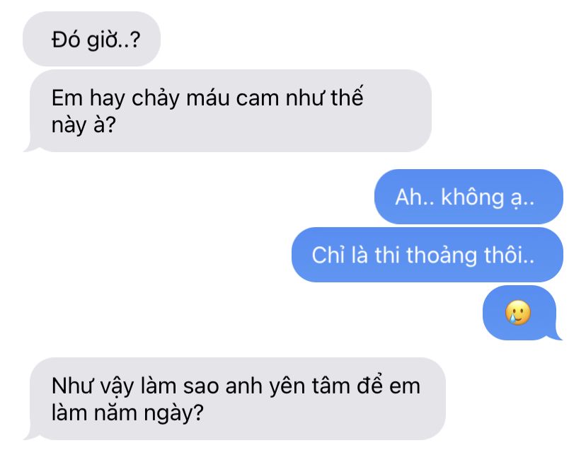
Task: Click the word "Em" starting the second message
Action: (67, 98)
